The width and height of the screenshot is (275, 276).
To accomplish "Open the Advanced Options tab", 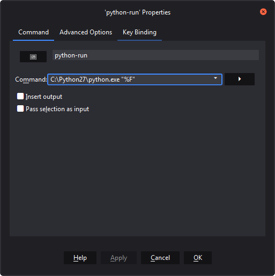I will tap(86, 32).
